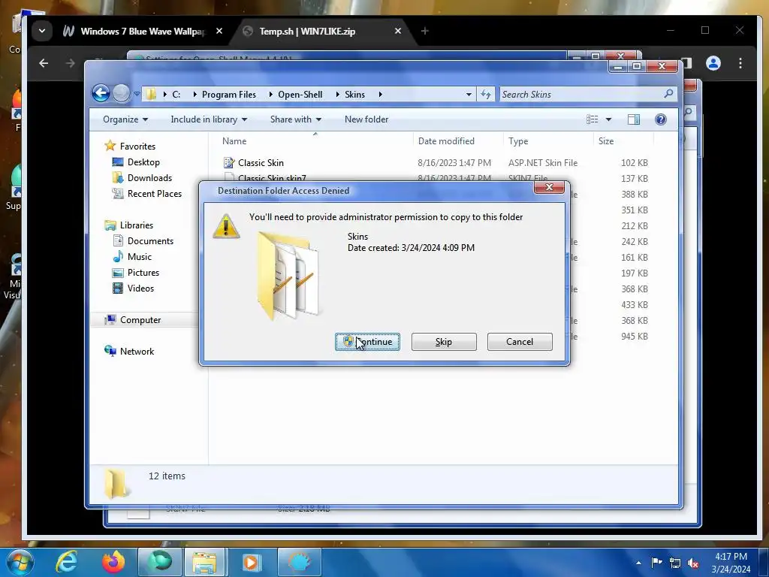Open Explorer help icon
The width and height of the screenshot is (769, 577).
(661, 119)
